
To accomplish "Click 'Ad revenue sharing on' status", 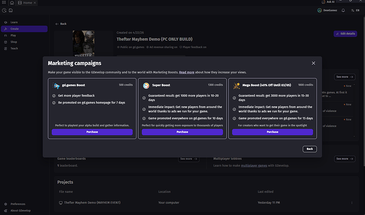I will [x=162, y=47].
